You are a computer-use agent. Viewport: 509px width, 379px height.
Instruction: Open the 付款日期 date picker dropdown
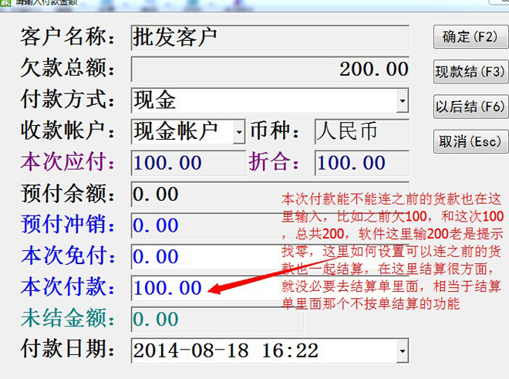pos(402,351)
